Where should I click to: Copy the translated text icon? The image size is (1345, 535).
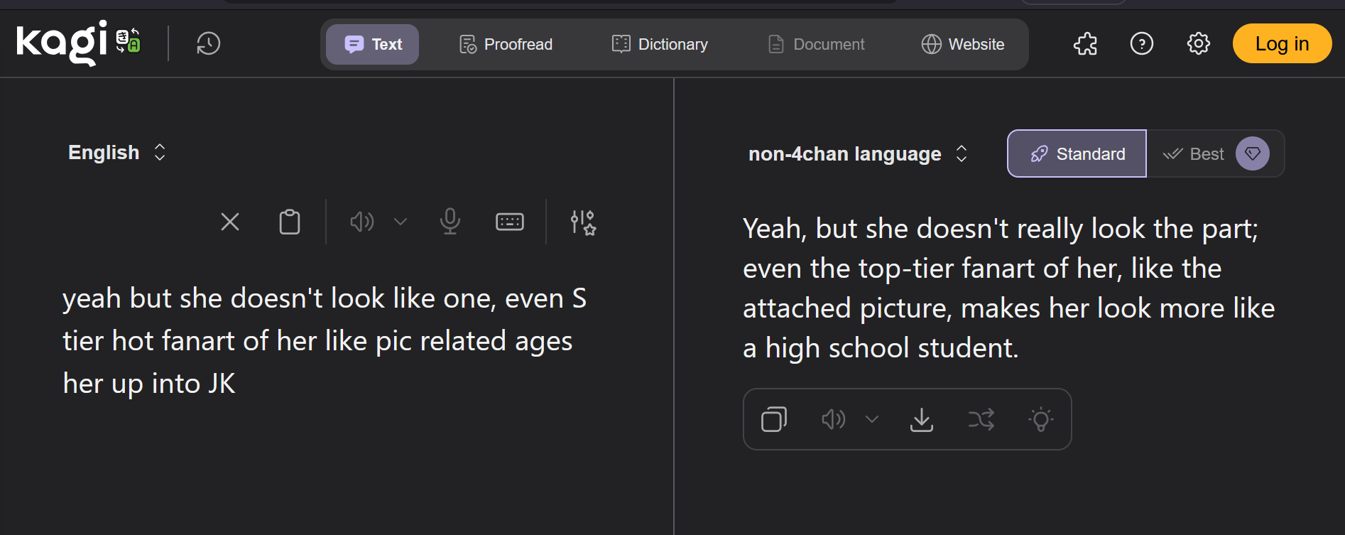coord(774,419)
